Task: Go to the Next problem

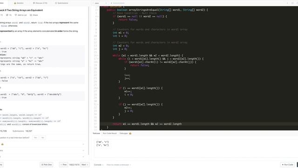Action: pyautogui.click(x=85, y=165)
